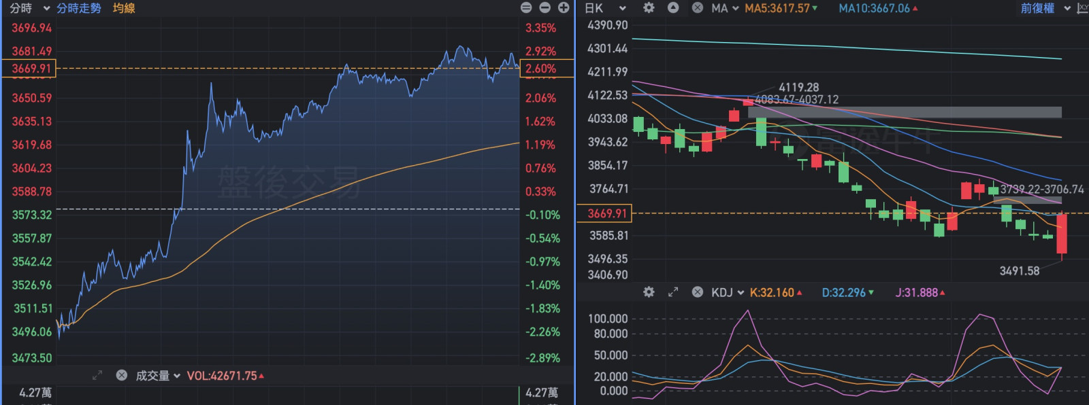Click the XY axis icon at top right

[1082, 8]
